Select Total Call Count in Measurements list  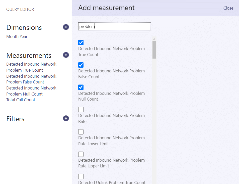pos(21,100)
